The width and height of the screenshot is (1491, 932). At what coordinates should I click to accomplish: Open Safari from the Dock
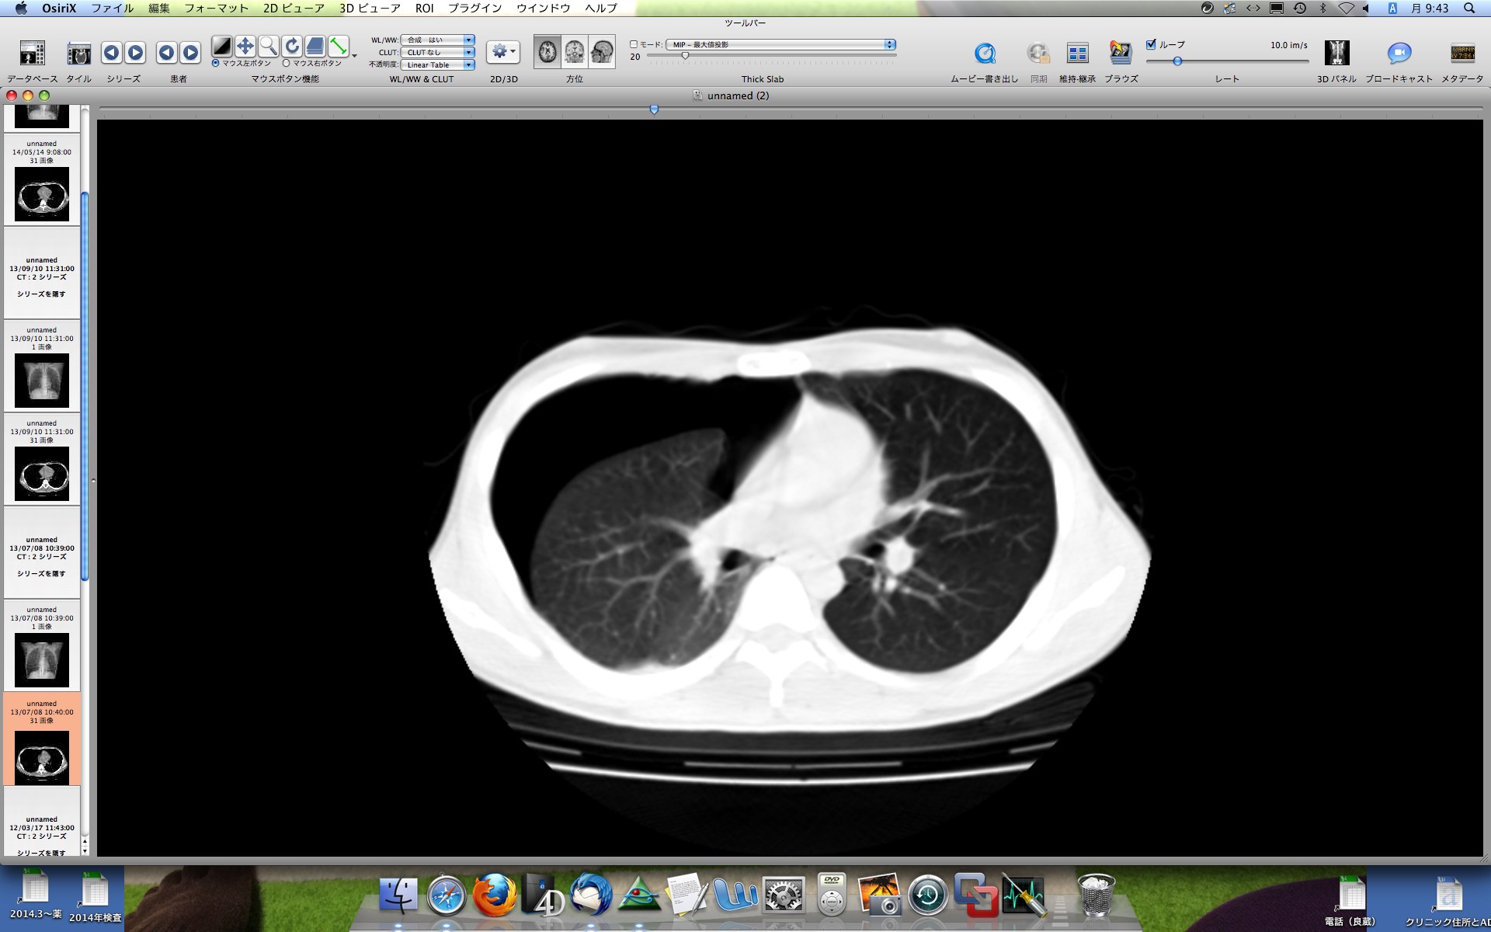447,896
